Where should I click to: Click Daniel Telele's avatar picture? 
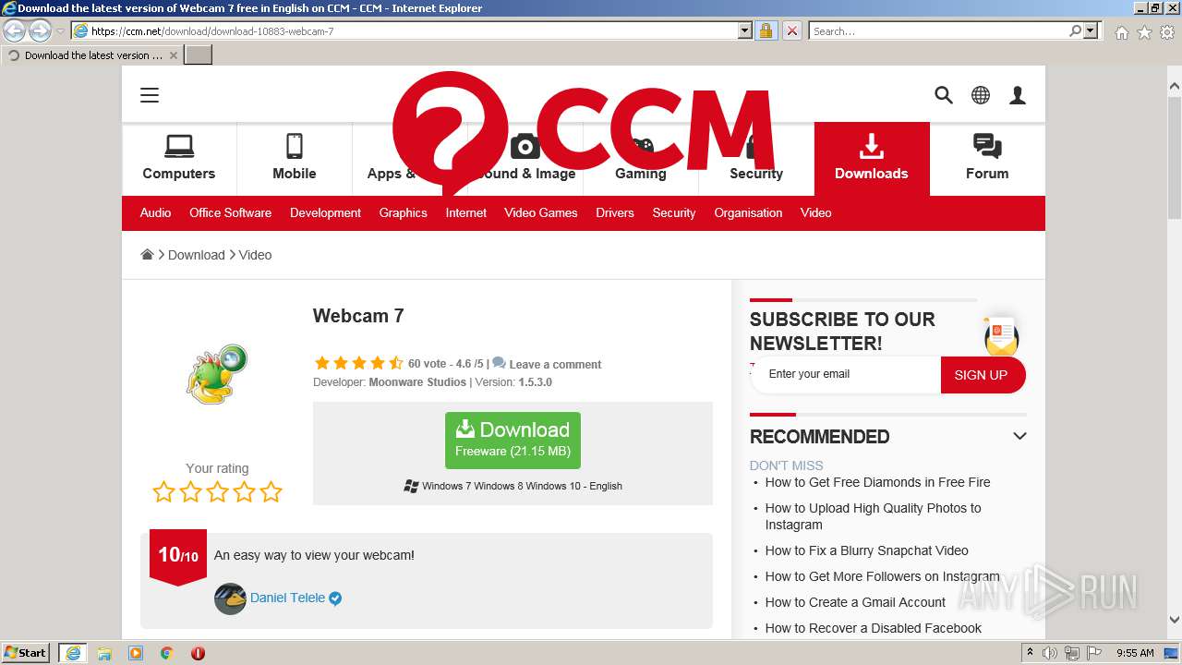[230, 598]
